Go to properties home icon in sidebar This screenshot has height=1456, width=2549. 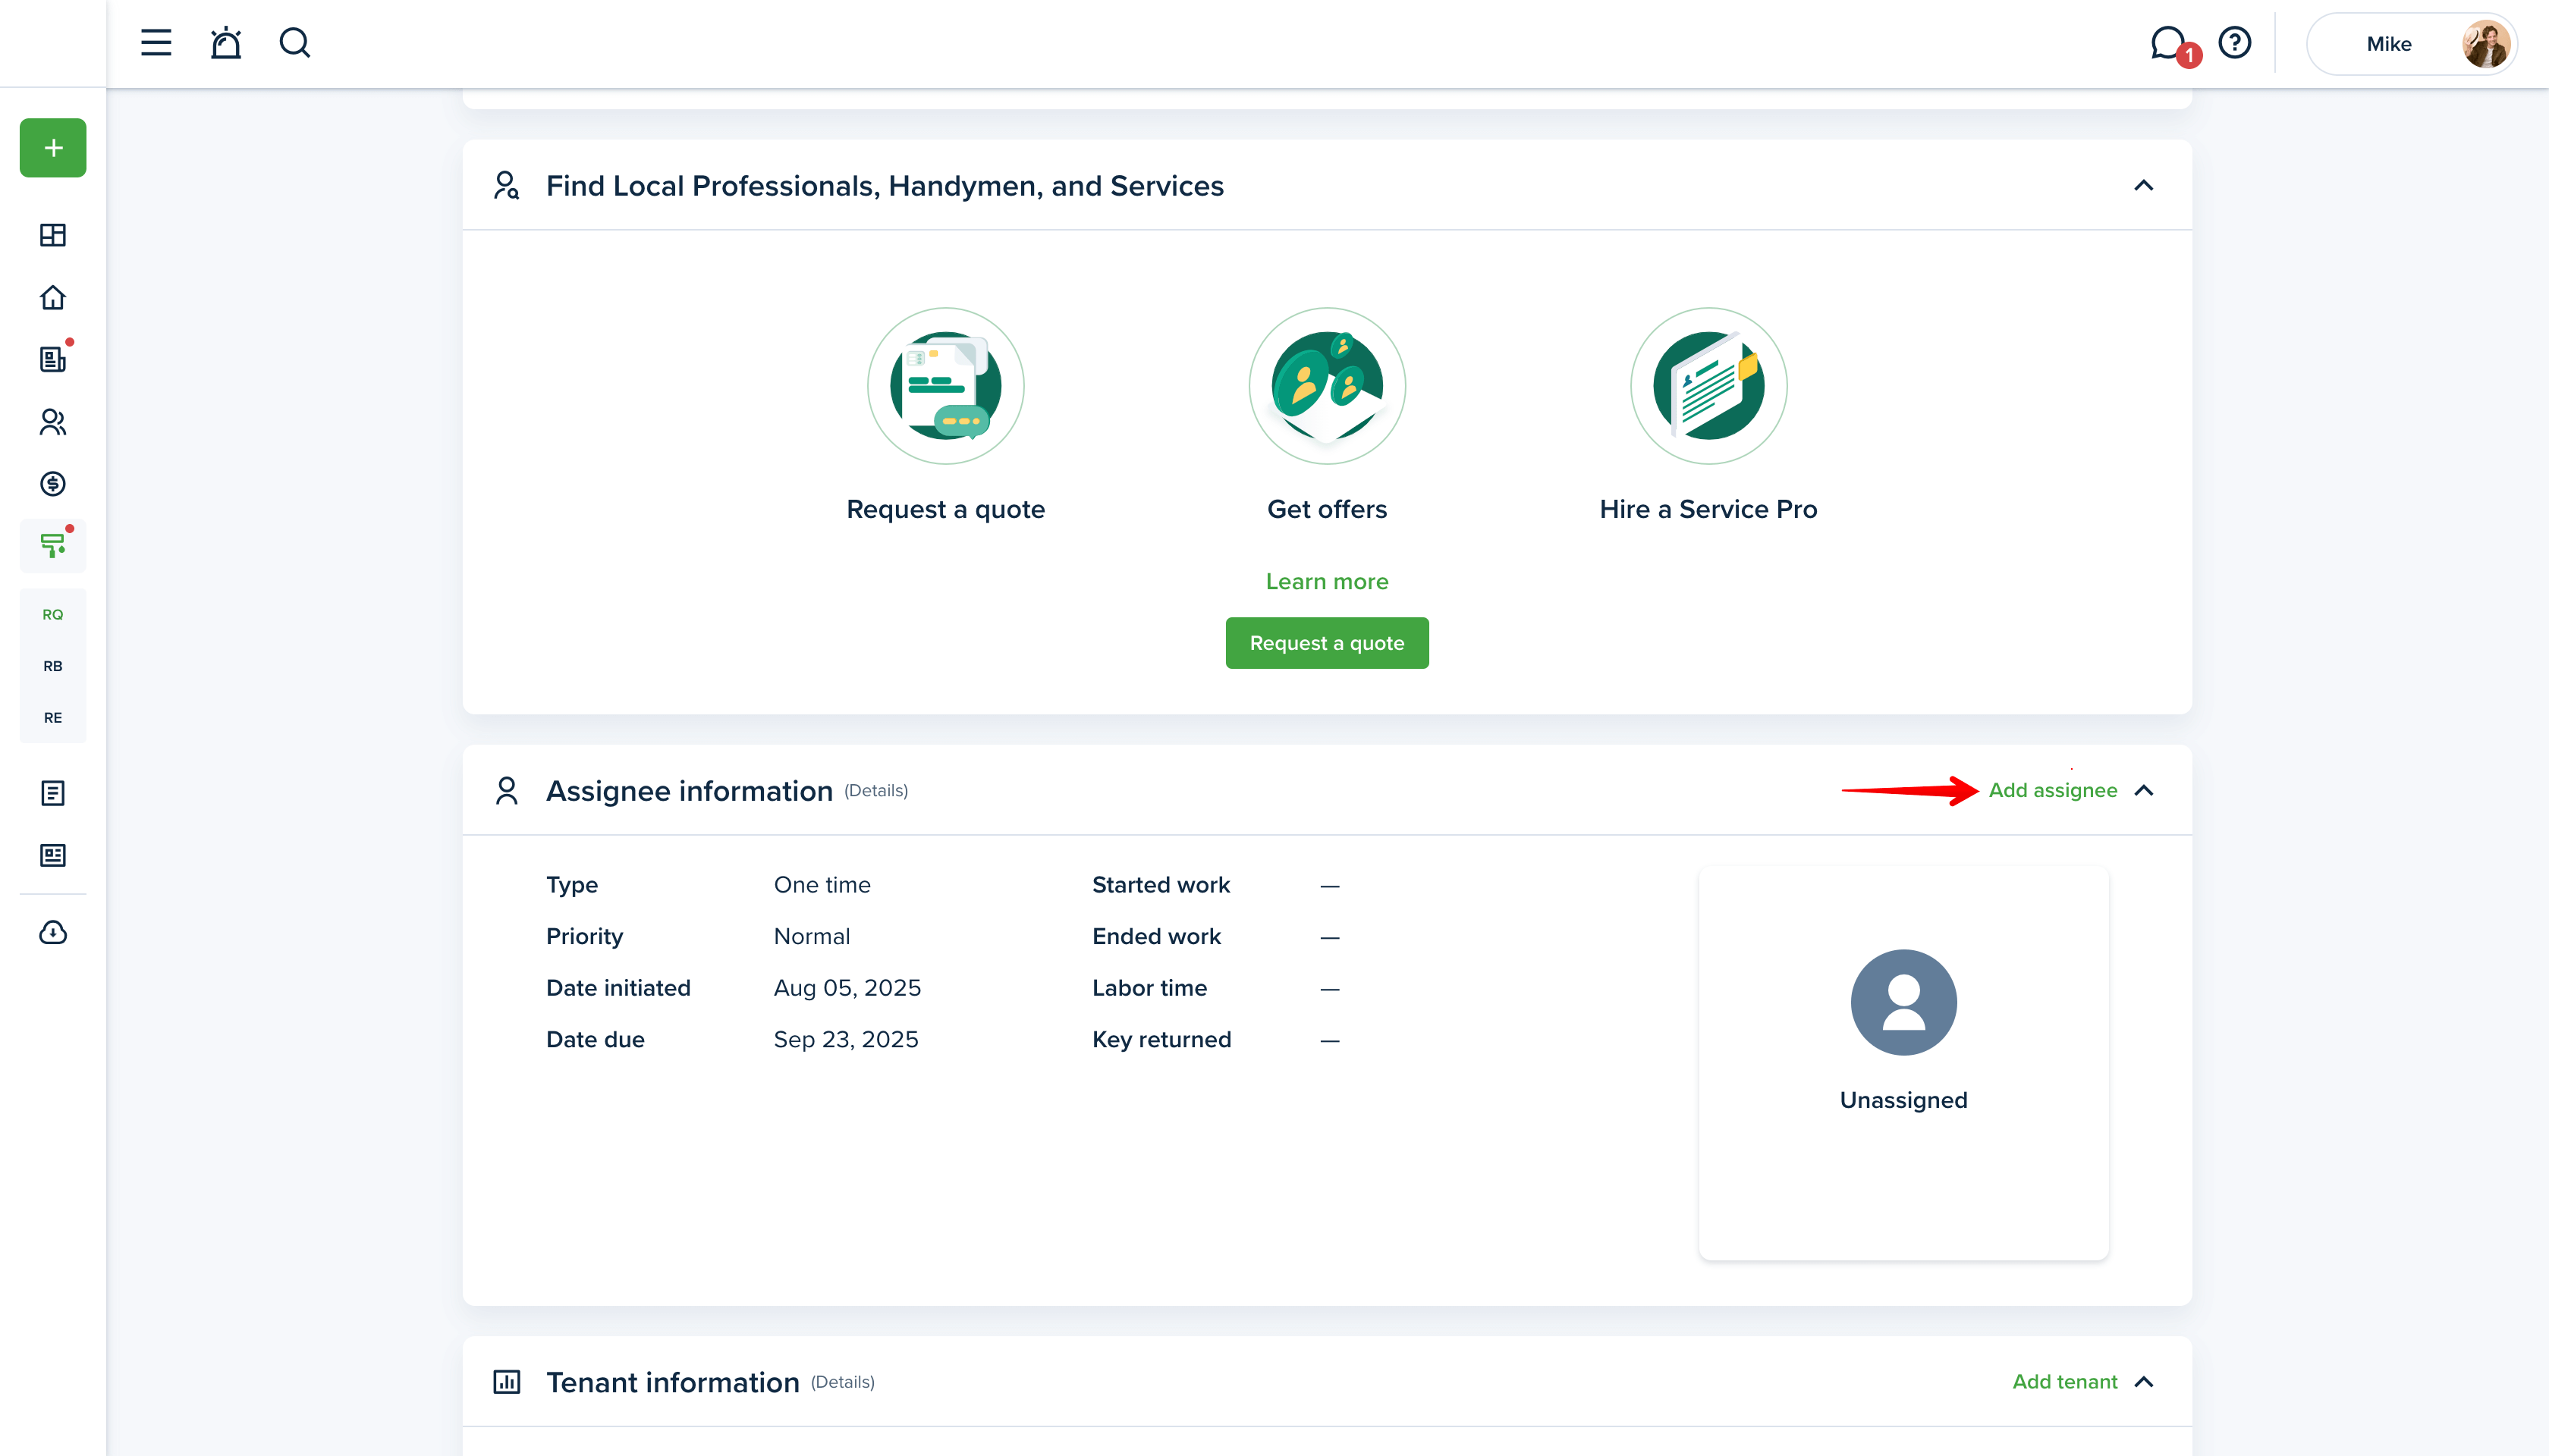point(53,297)
